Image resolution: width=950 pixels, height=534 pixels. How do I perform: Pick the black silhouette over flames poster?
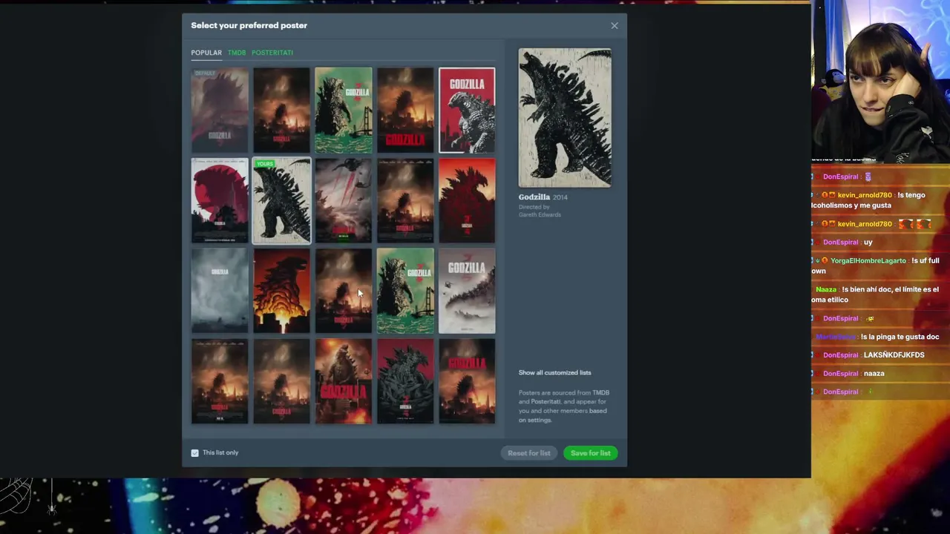pyautogui.click(x=282, y=291)
